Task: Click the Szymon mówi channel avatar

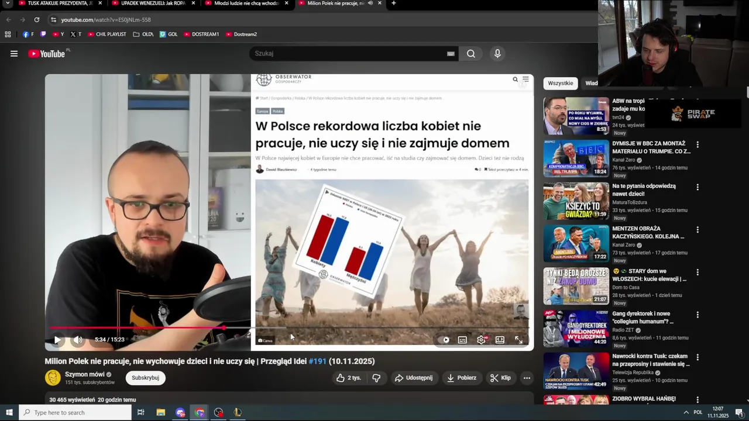Action: (x=53, y=378)
